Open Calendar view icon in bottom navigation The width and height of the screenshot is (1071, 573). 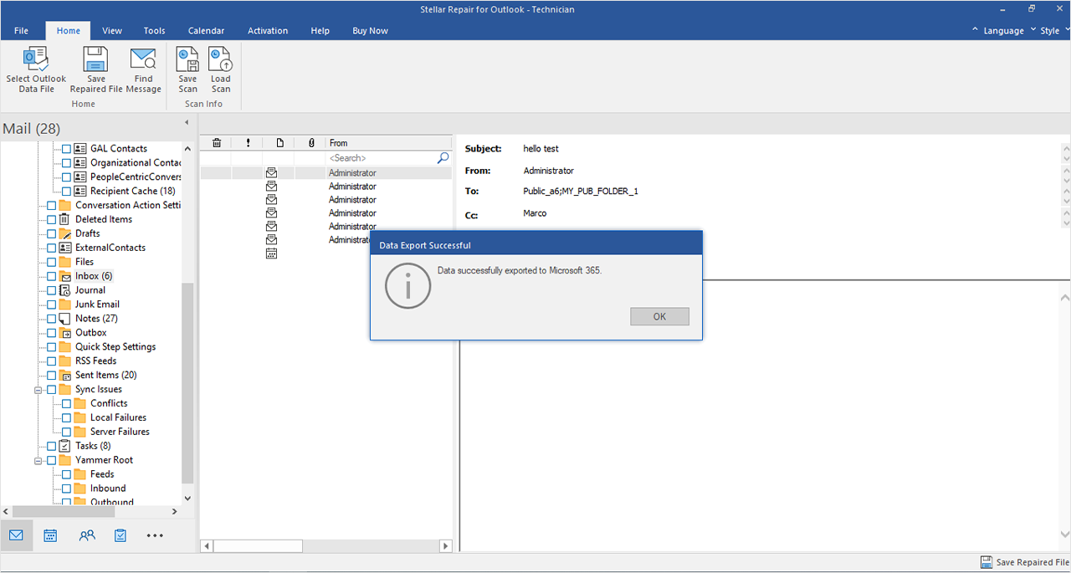[50, 535]
